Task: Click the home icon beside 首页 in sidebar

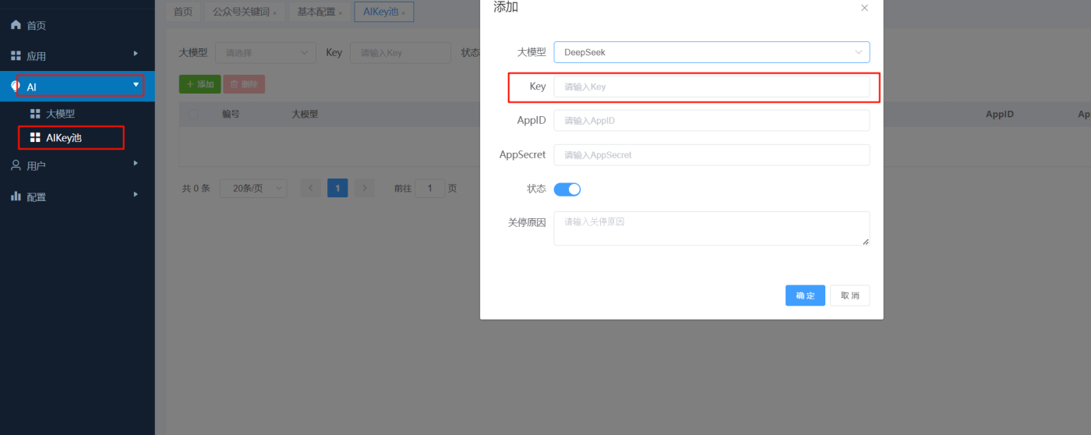Action: tap(16, 25)
